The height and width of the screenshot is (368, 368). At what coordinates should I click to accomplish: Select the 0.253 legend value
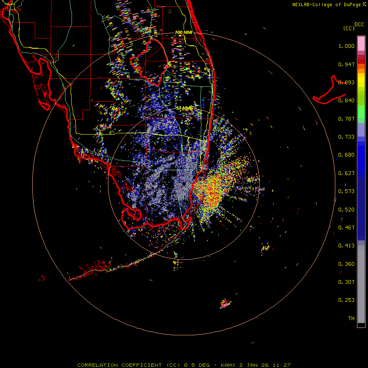[x=346, y=300]
